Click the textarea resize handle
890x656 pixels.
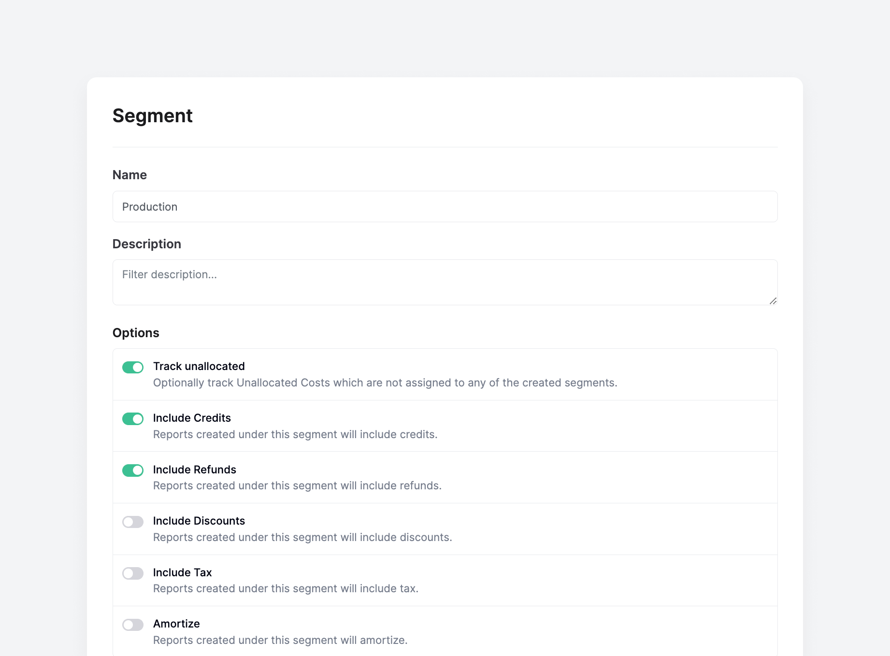coord(773,301)
